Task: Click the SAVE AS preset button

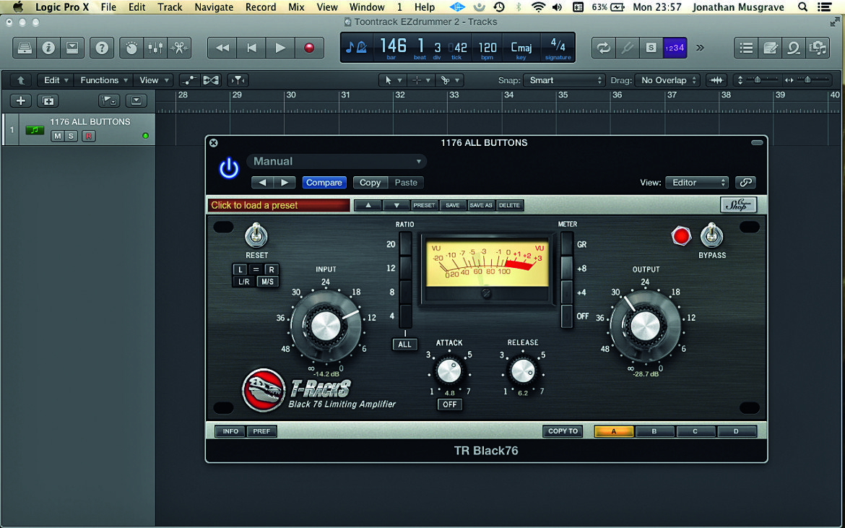Action: [x=481, y=205]
